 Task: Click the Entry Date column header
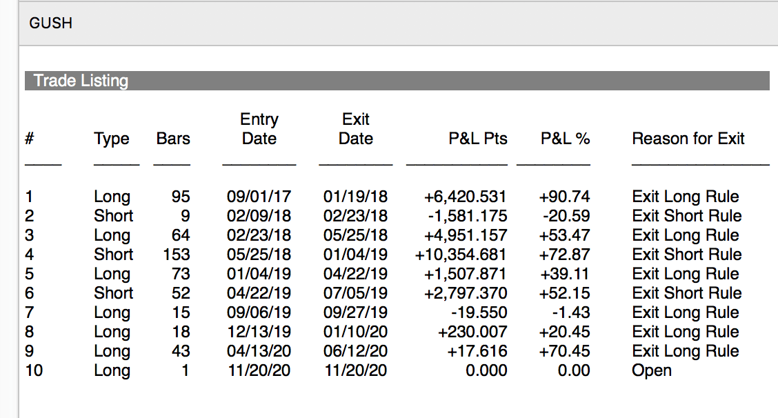259,129
